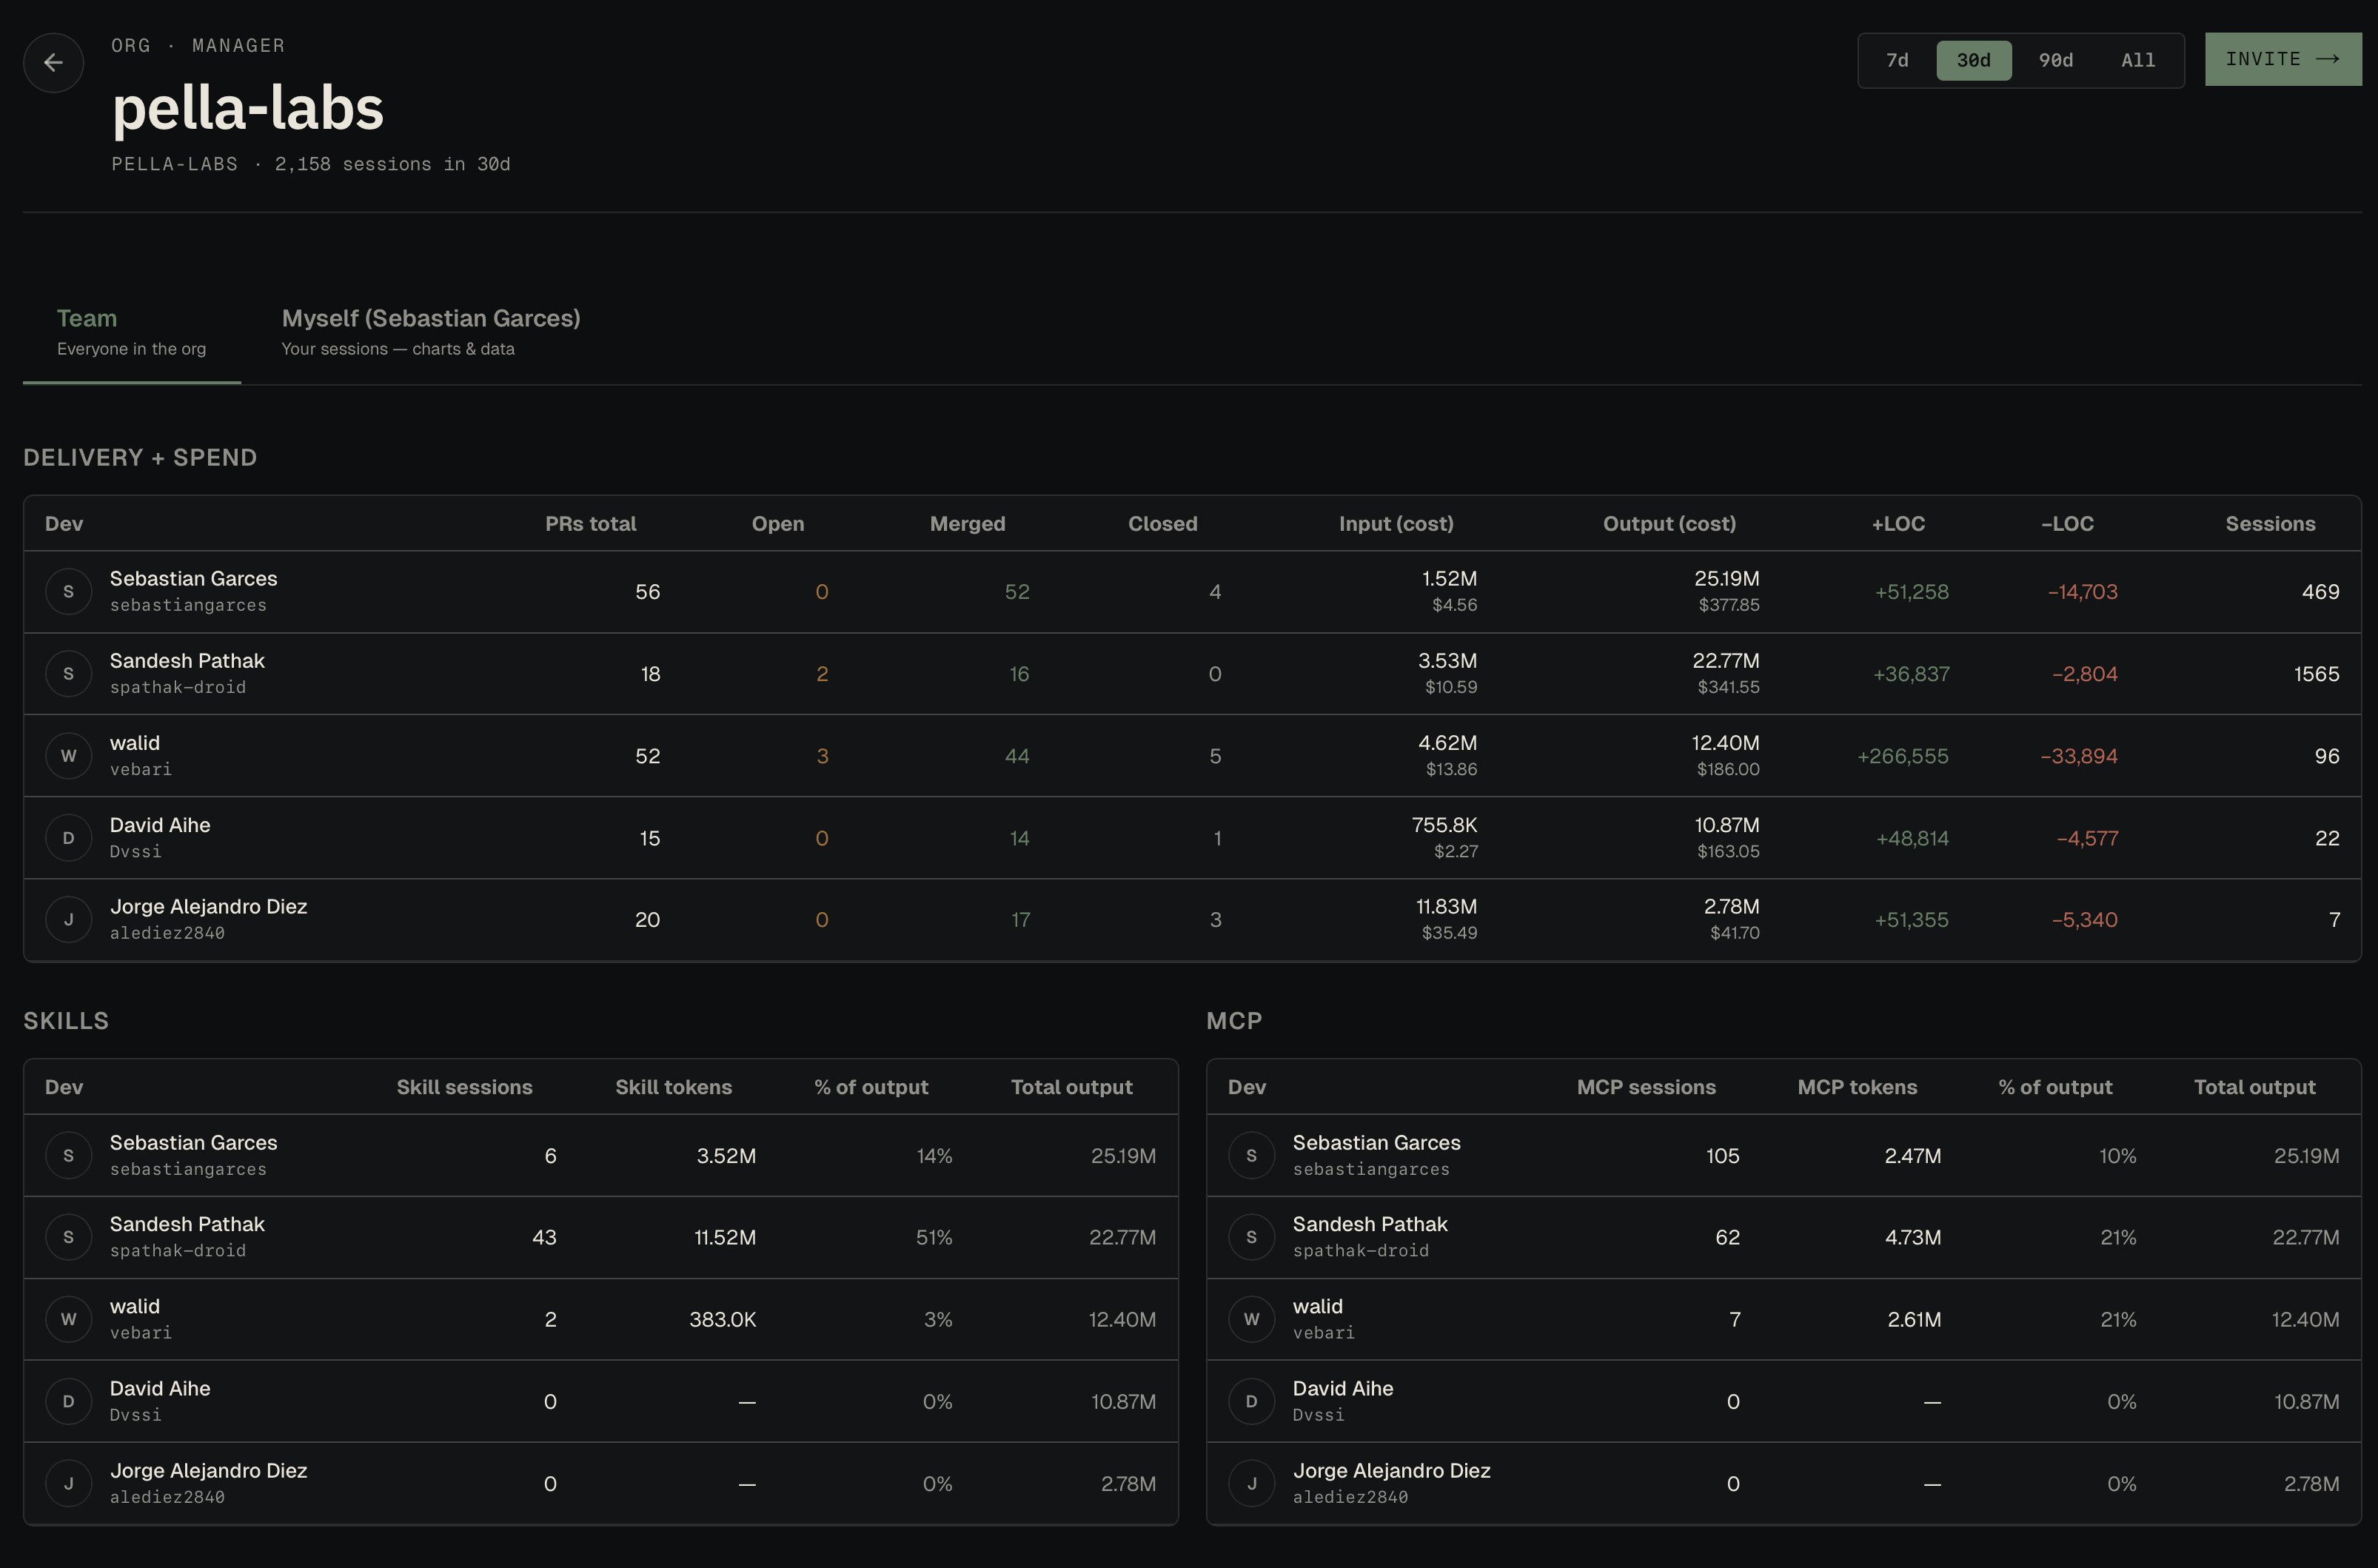Click Sebastian's 3.52M skill tokens value
The height and width of the screenshot is (1568, 2378).
(726, 1155)
